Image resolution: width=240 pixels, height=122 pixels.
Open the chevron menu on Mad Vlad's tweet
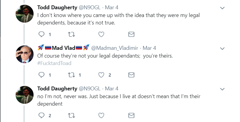pyautogui.click(x=222, y=48)
